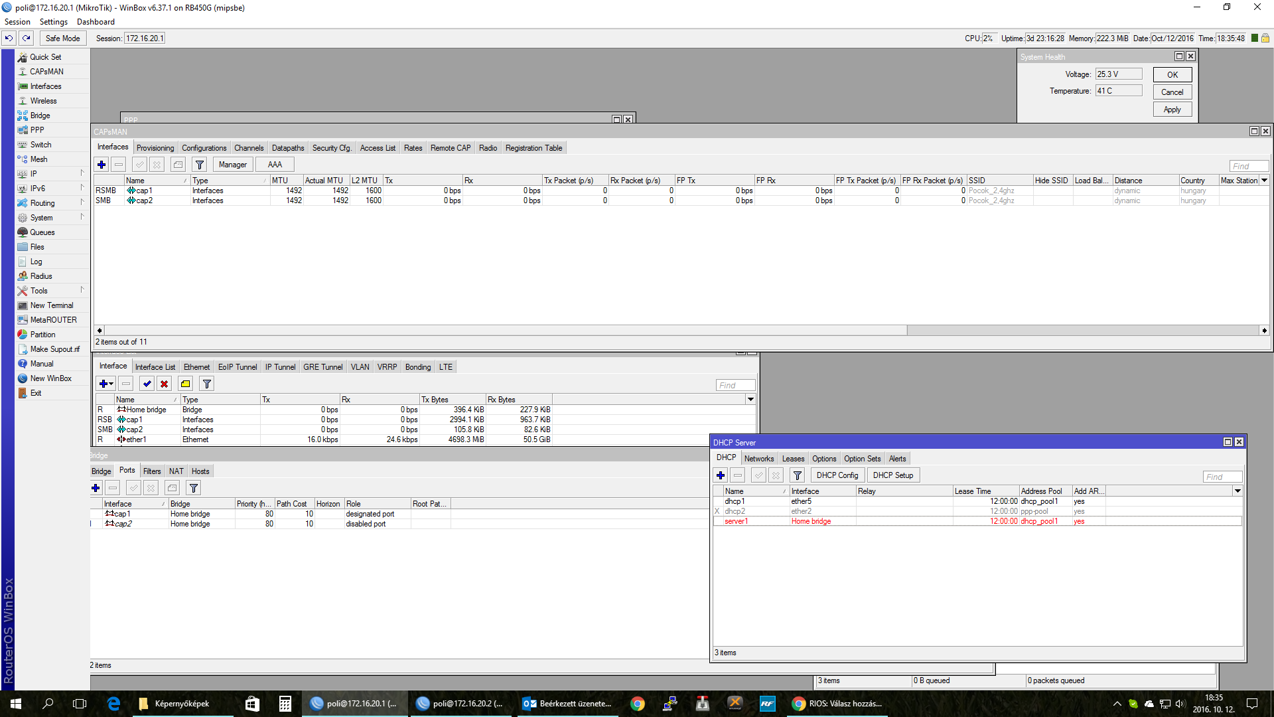Open the MetaROUTER sidebar item
The width and height of the screenshot is (1274, 717).
[x=53, y=320]
